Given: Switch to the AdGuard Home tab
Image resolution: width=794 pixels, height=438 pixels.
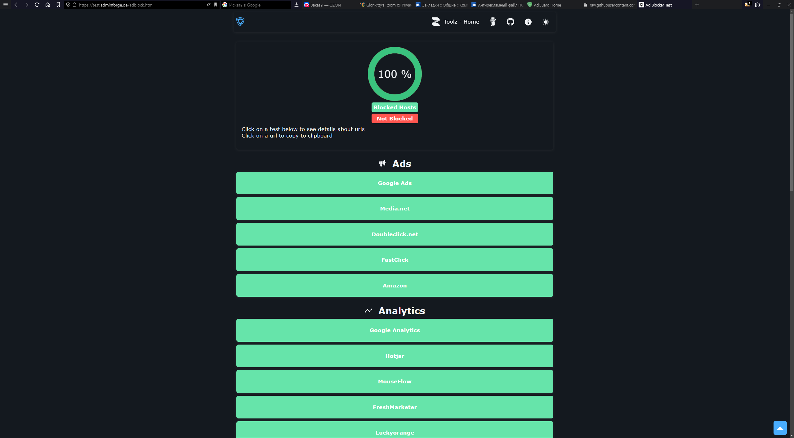Looking at the screenshot, I should pyautogui.click(x=552, y=5).
